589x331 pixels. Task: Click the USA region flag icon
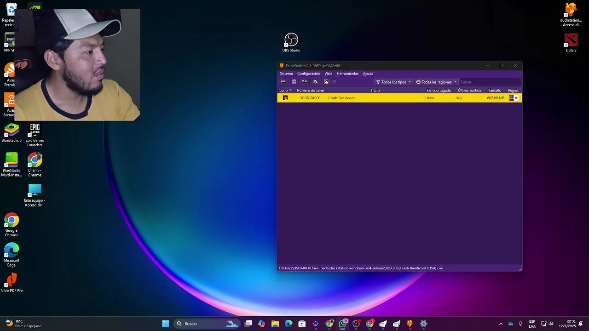click(514, 98)
